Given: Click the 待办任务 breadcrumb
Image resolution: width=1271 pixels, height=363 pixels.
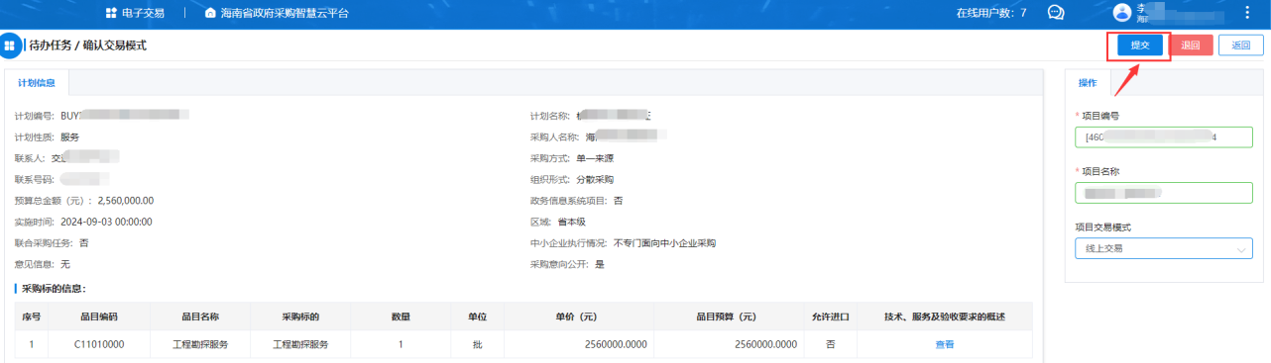Looking at the screenshot, I should (x=47, y=45).
